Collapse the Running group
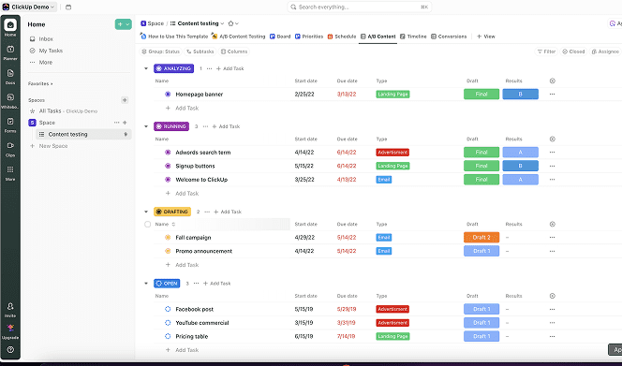The height and width of the screenshot is (366, 622). [146, 126]
